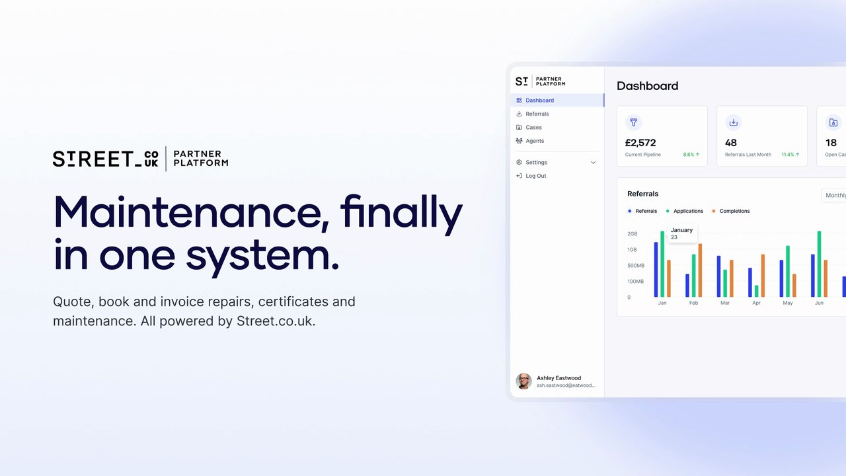Screen dimensions: 846x476
Task: Click the blue Referrals legend dot
Action: (x=630, y=211)
